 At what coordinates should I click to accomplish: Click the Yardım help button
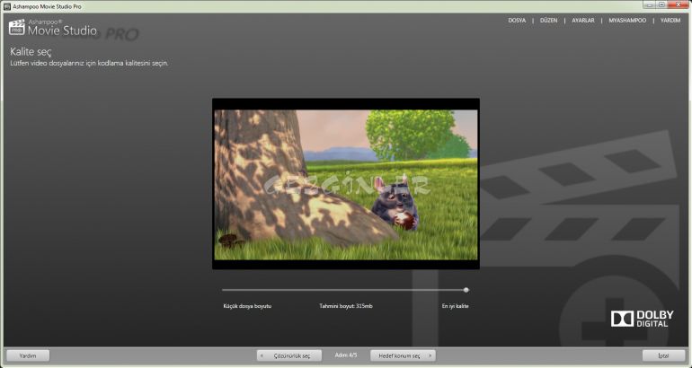point(28,355)
